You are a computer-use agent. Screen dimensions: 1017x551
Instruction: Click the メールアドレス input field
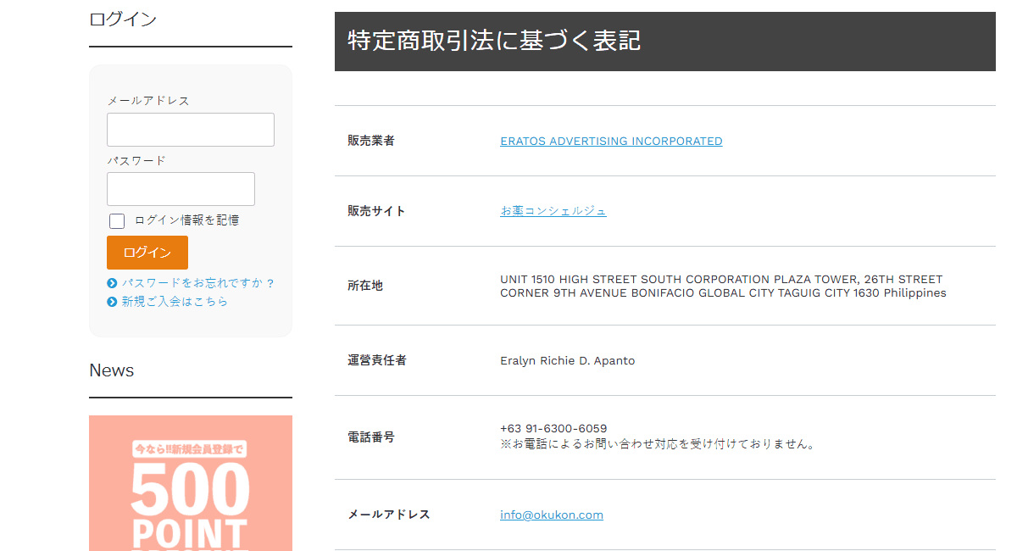[191, 130]
